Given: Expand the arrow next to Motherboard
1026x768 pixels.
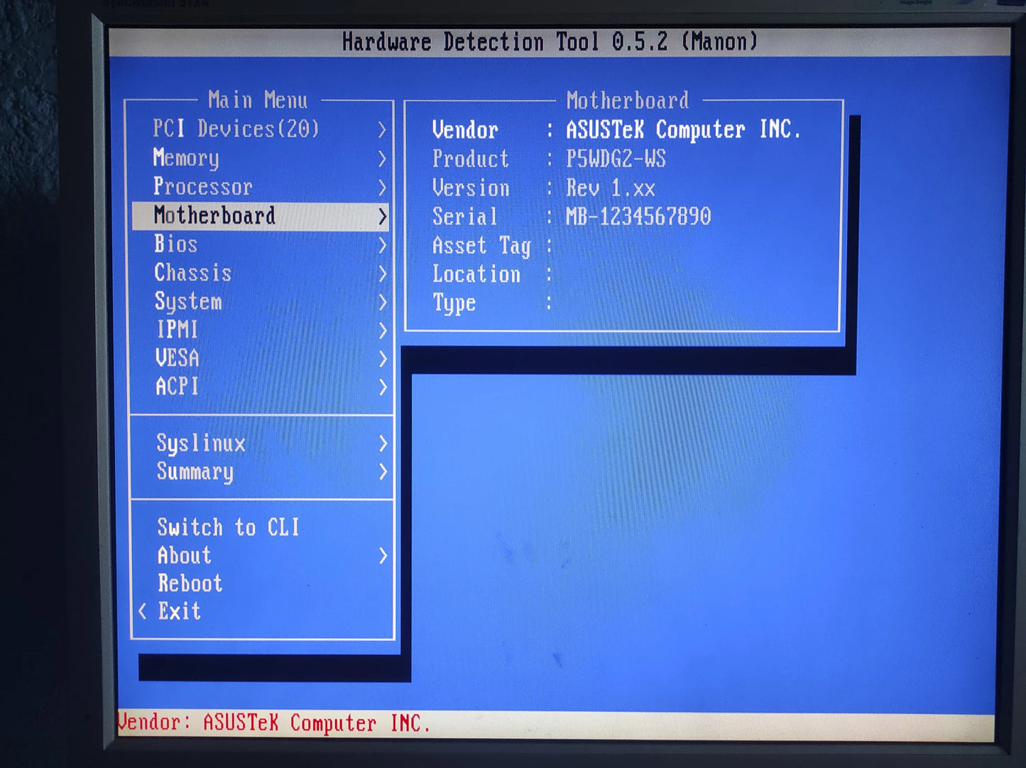Looking at the screenshot, I should pyautogui.click(x=383, y=216).
